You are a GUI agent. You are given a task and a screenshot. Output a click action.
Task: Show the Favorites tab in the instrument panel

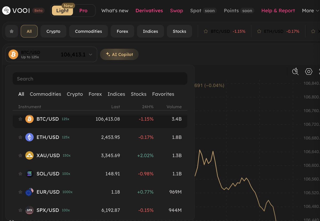163,94
